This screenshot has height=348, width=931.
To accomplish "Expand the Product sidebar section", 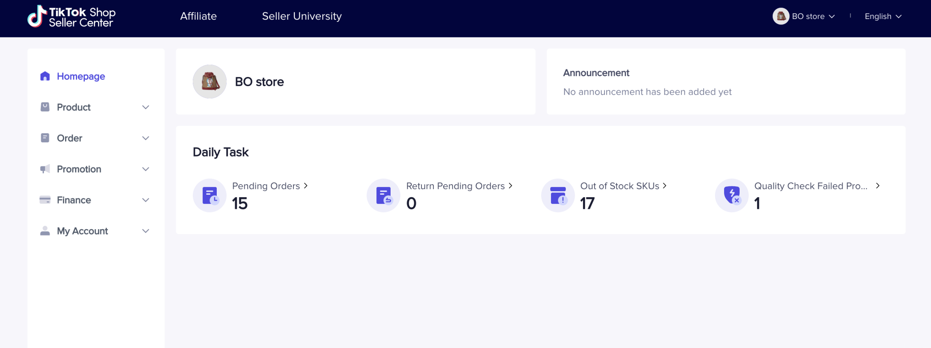I will click(145, 107).
